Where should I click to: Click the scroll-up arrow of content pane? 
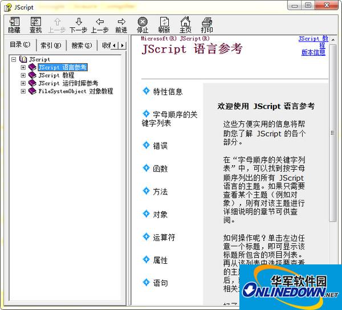point(333,40)
